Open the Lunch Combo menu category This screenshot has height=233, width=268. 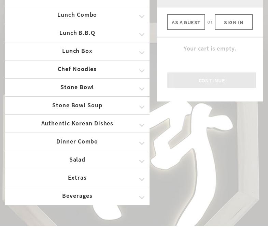[x=77, y=15]
